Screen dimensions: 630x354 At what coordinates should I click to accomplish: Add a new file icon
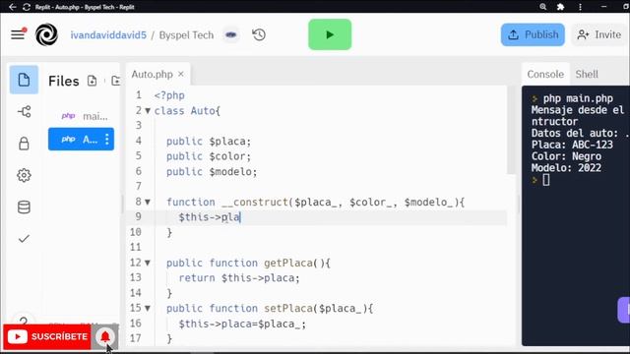coord(92,81)
